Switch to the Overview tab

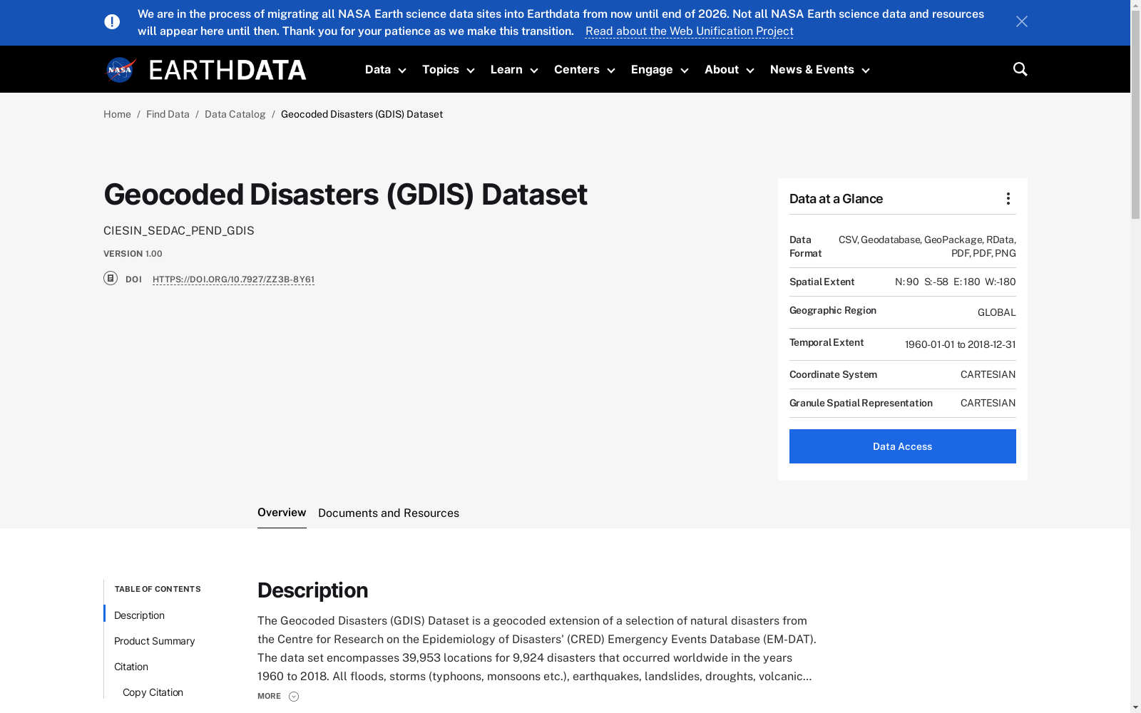coord(282,513)
